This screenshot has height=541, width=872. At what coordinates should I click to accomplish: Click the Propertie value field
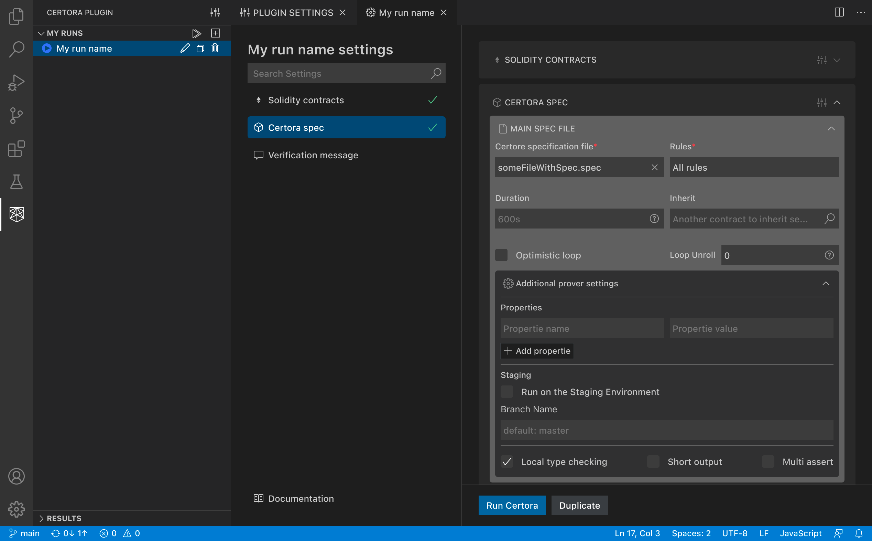click(751, 328)
